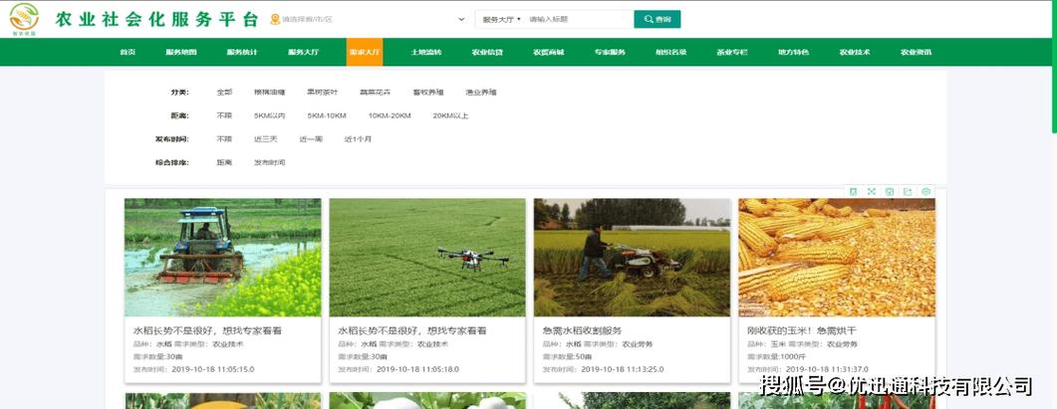
Task: Open the 地方特色 nav tab
Action: (x=793, y=52)
